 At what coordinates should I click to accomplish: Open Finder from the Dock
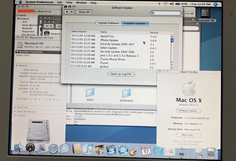point(19,147)
